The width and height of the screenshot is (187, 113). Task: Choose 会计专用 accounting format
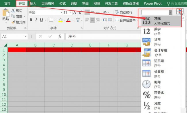click(161, 53)
